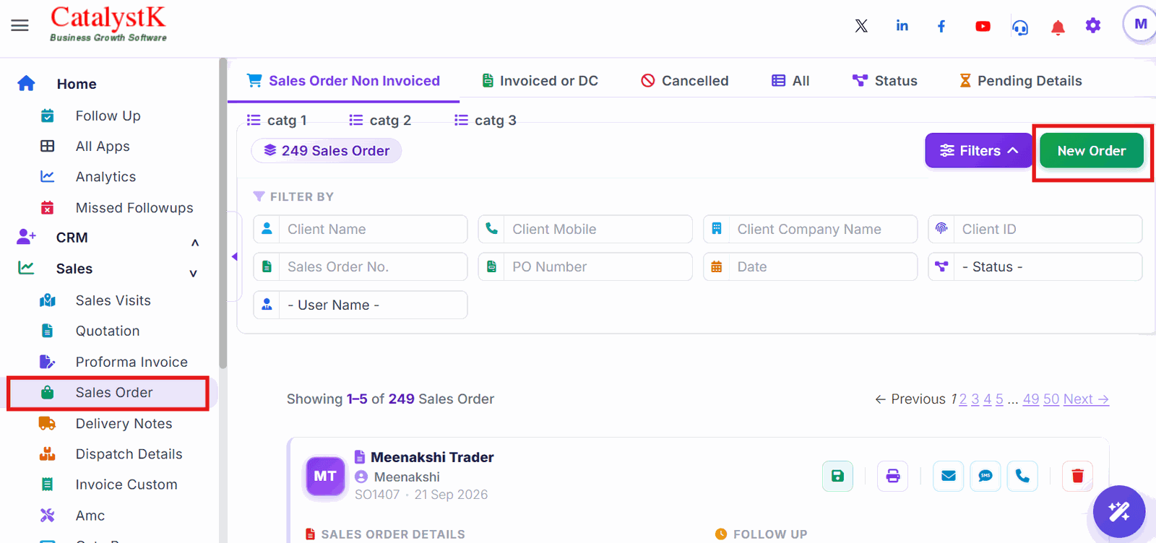This screenshot has height=543, width=1156.
Task: Focus the Client Company Name field
Action: [x=810, y=229]
